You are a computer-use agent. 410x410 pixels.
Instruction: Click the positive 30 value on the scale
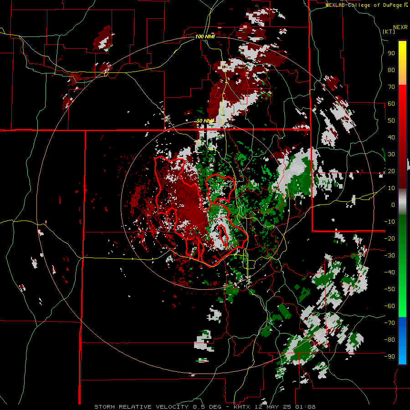click(391, 154)
